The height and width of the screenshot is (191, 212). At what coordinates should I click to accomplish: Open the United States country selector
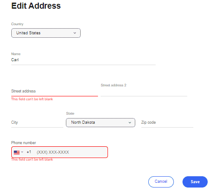click(46, 33)
